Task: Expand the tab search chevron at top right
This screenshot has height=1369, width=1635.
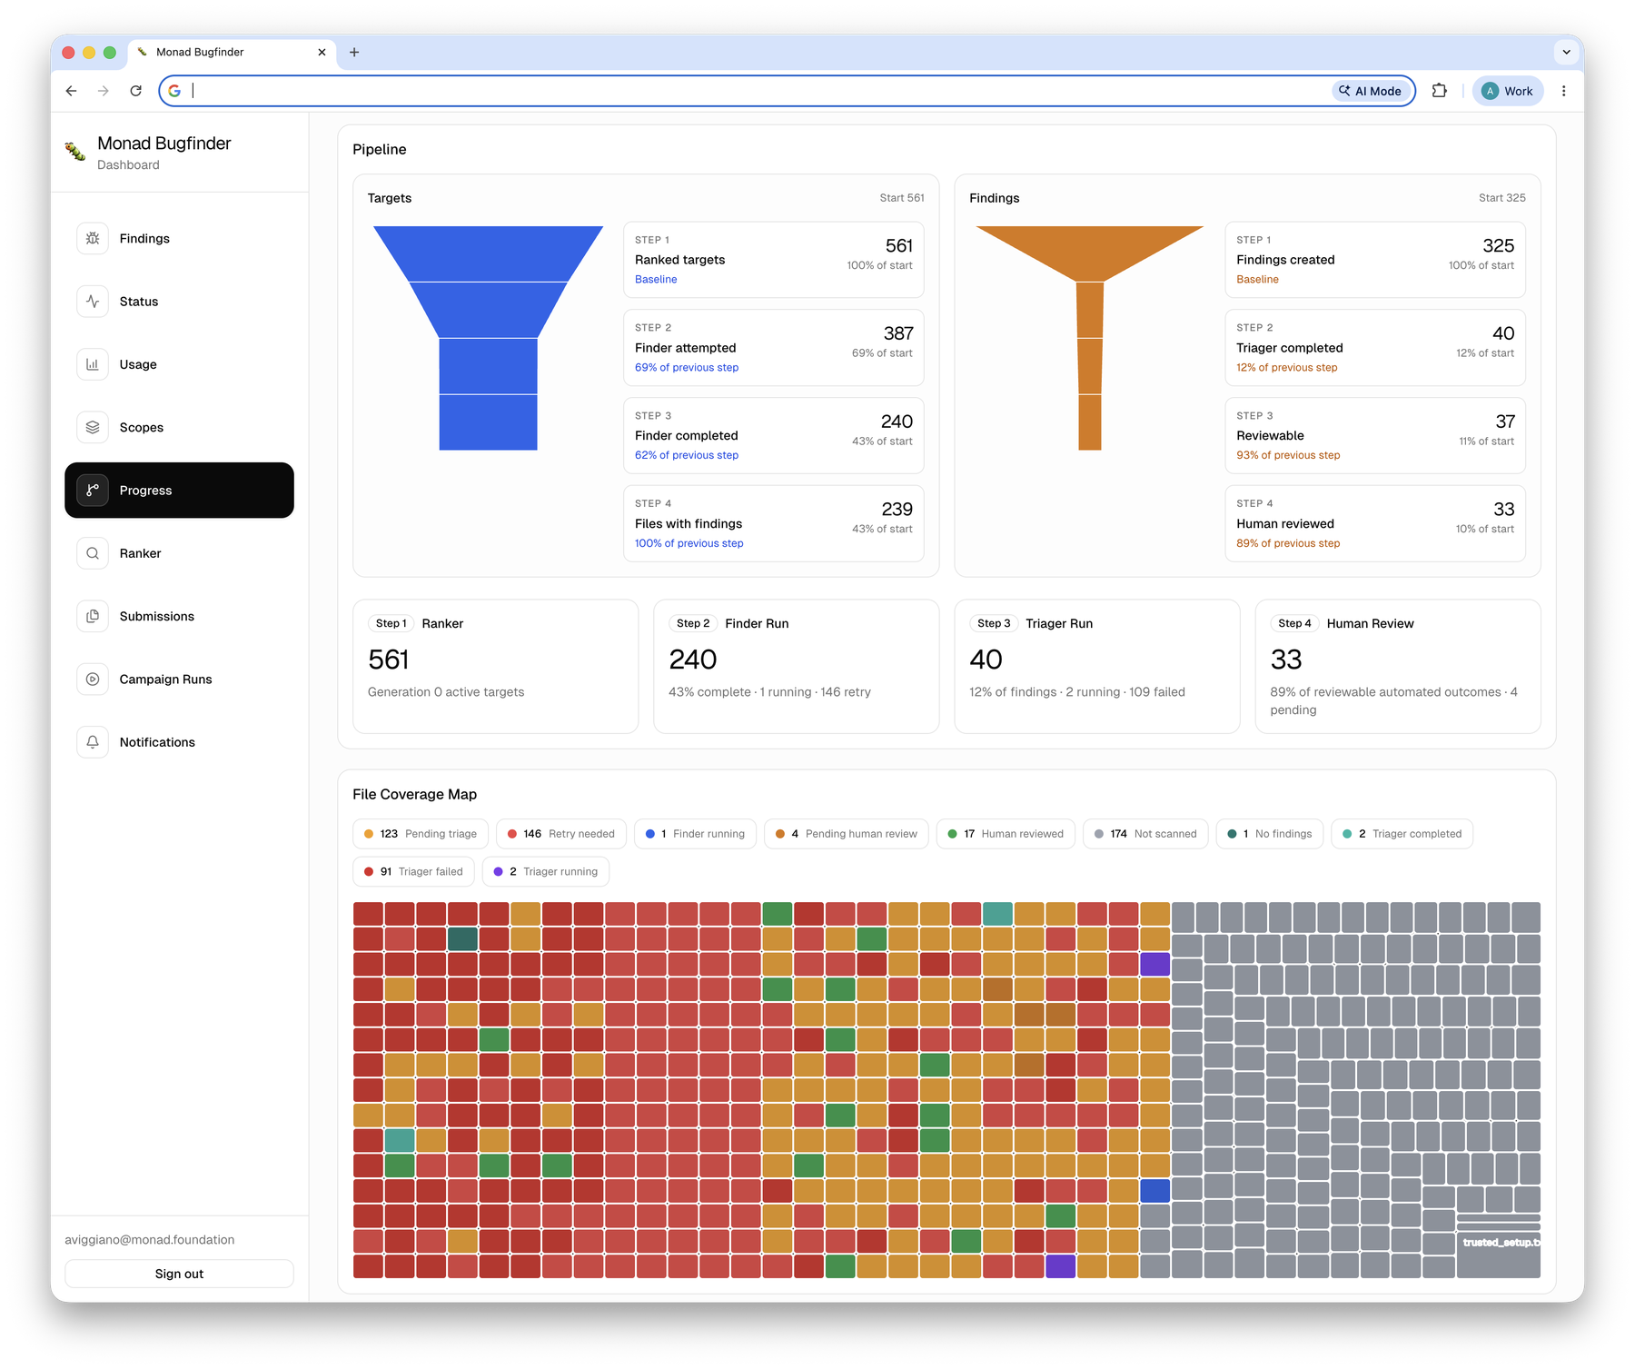Action: (x=1566, y=53)
